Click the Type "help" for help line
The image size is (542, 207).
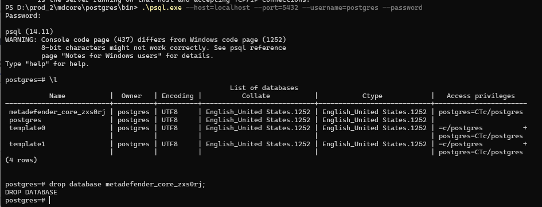click(47, 64)
